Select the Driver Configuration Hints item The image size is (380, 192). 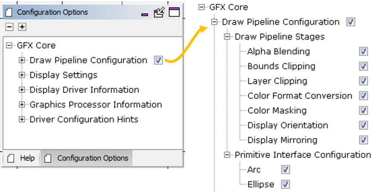[84, 120]
